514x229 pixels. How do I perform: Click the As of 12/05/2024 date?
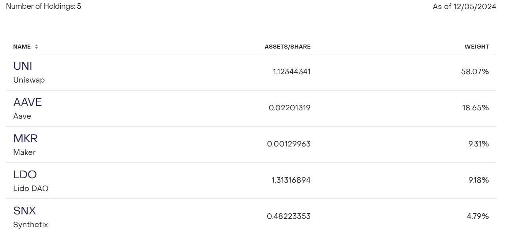464,7
